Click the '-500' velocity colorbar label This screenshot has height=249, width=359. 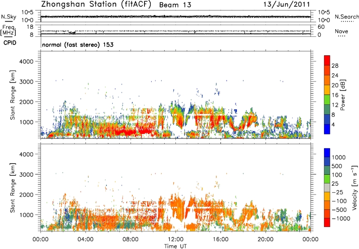(x=339, y=210)
